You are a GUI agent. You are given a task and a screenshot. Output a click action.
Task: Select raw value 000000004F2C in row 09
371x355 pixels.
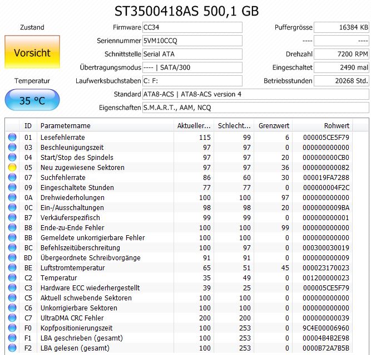tap(326, 187)
